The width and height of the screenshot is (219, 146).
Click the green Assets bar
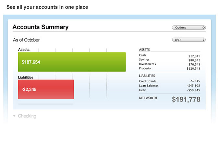click(72, 62)
